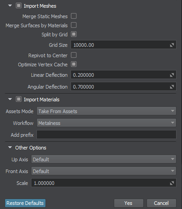Collapse the Other Options section

tap(10, 147)
